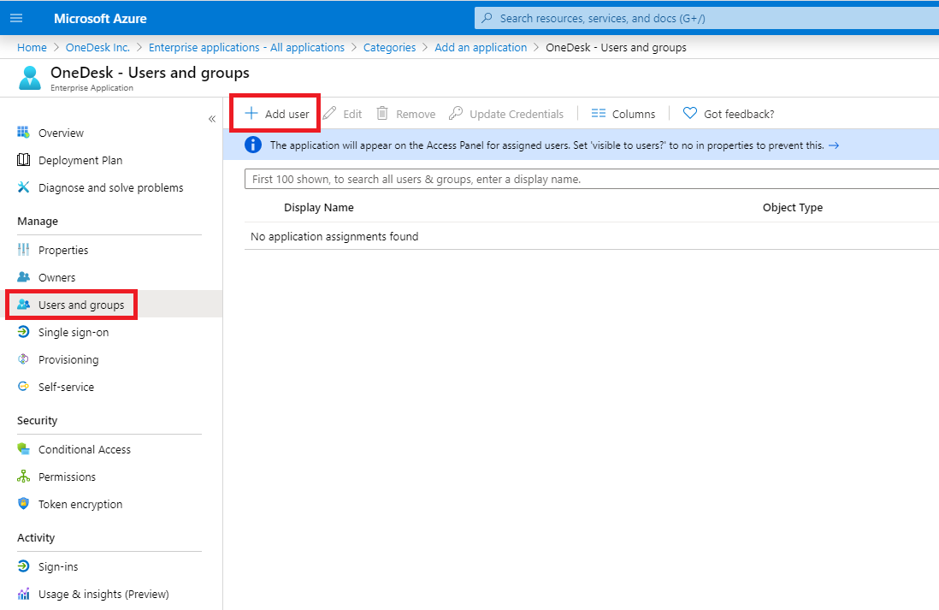Image resolution: width=939 pixels, height=610 pixels.
Task: Click the heart feedback icon
Action: pos(690,113)
